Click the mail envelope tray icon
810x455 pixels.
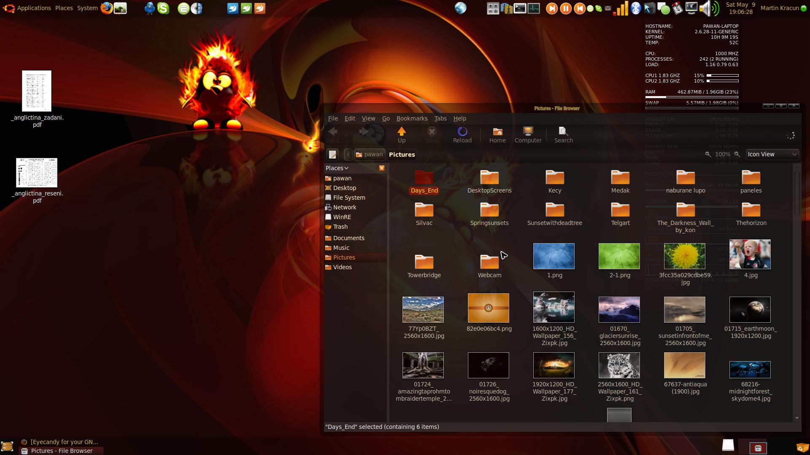(608, 8)
